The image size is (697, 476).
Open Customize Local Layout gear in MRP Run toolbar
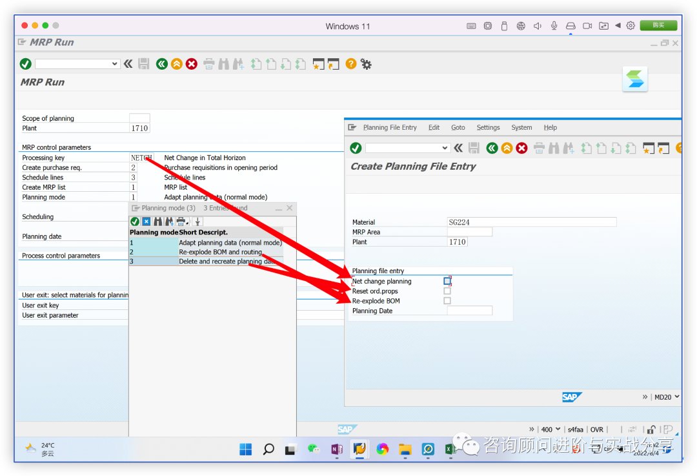click(366, 64)
